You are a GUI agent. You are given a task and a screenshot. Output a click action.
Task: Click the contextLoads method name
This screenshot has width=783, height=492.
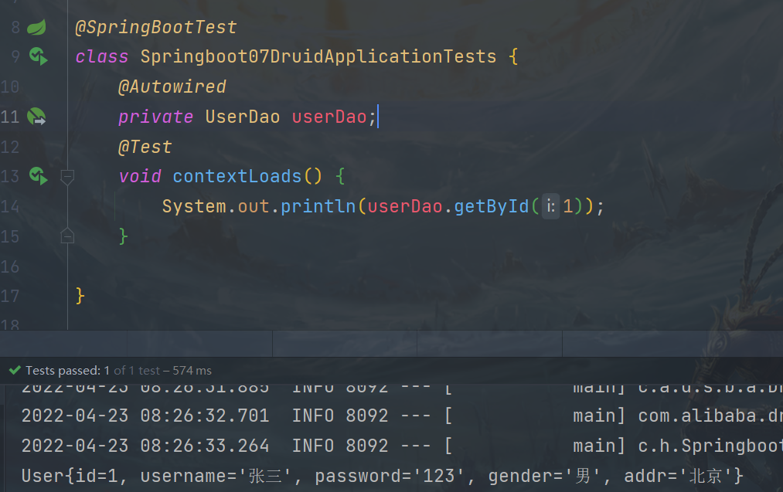[237, 176]
